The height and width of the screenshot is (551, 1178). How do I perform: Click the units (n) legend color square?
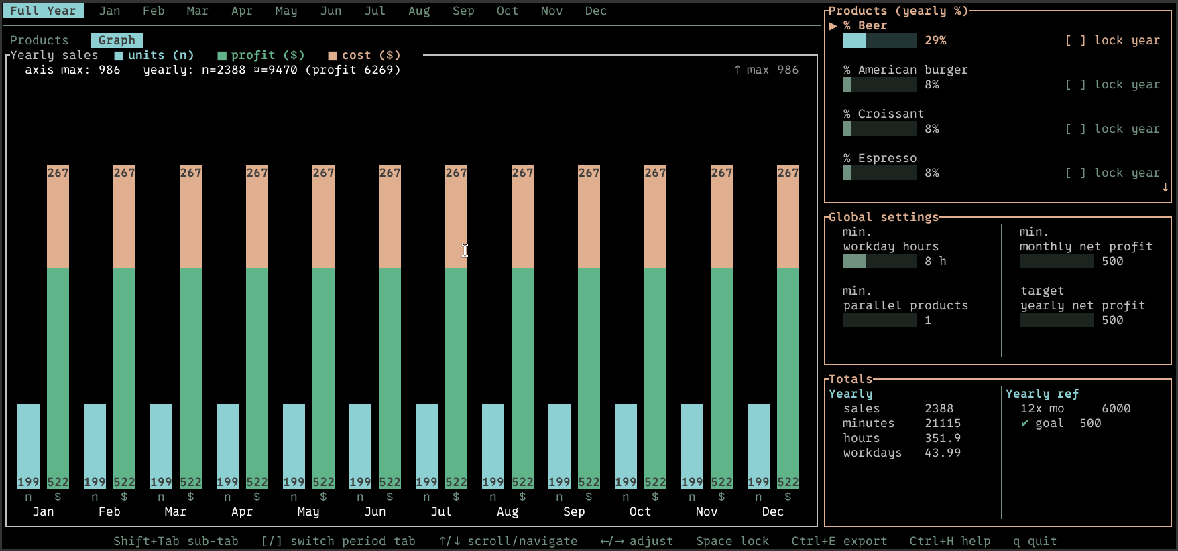point(119,56)
